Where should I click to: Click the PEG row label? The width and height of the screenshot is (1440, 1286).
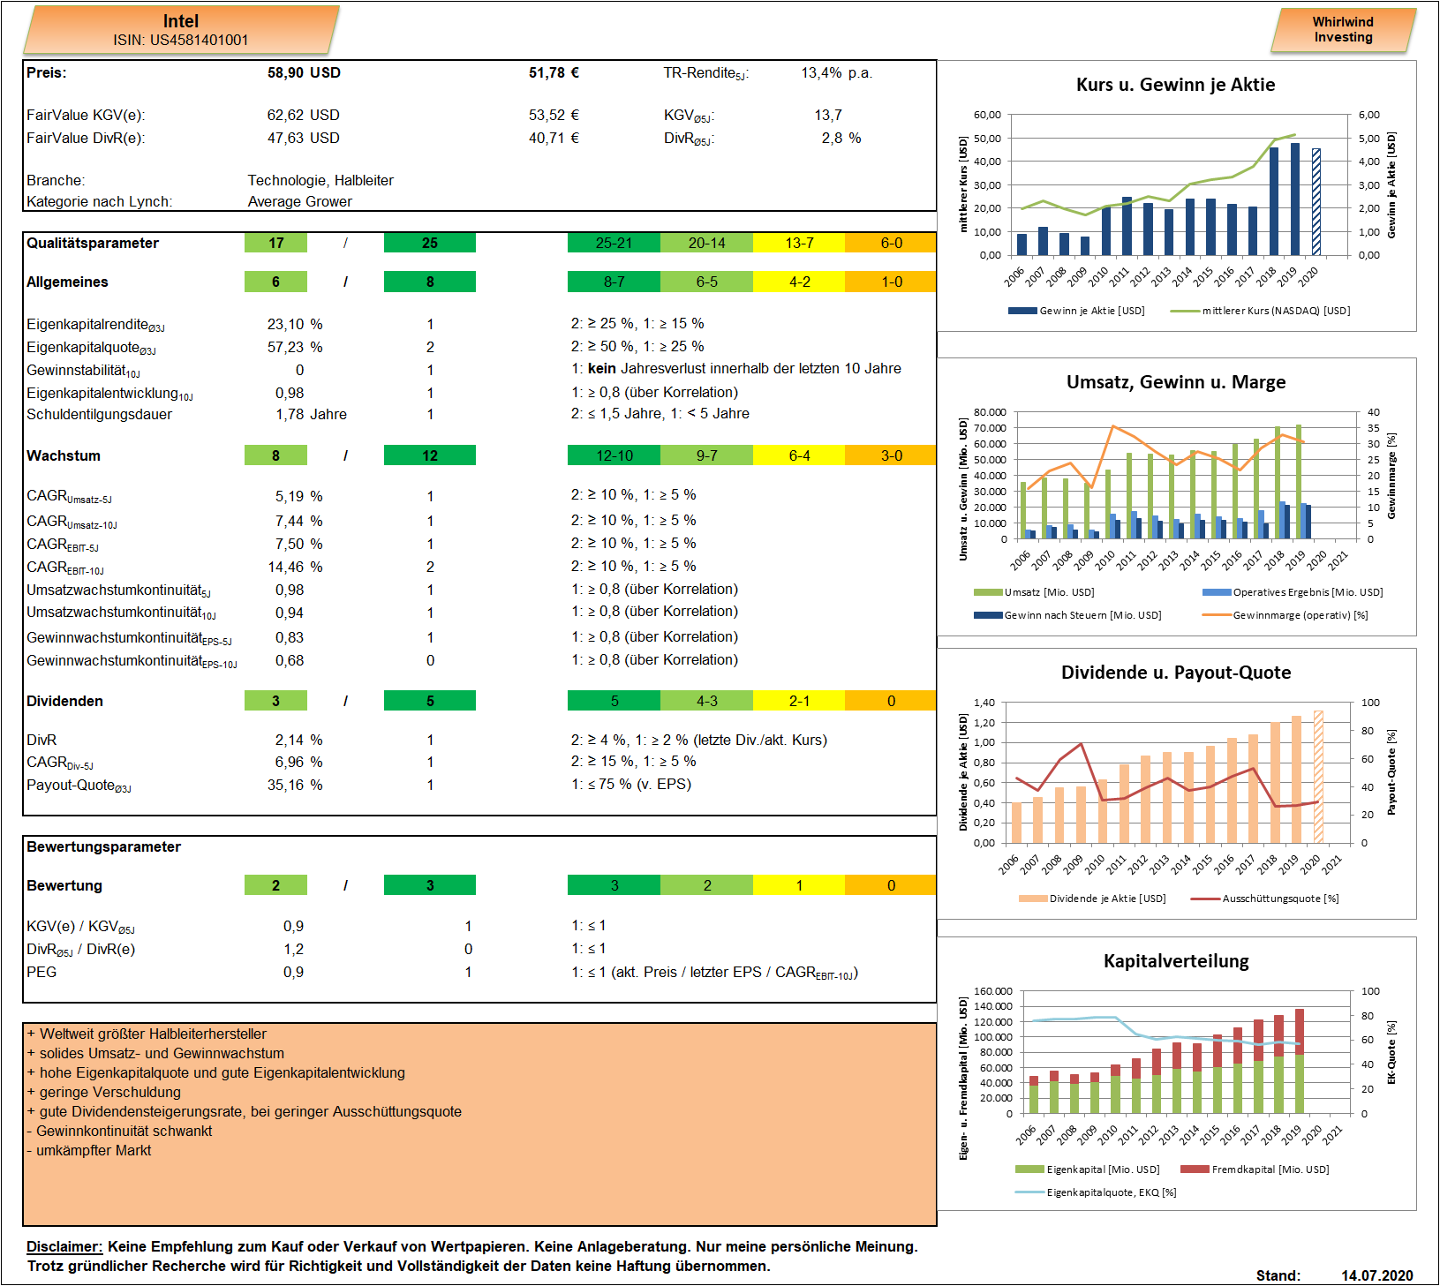pos(41,972)
